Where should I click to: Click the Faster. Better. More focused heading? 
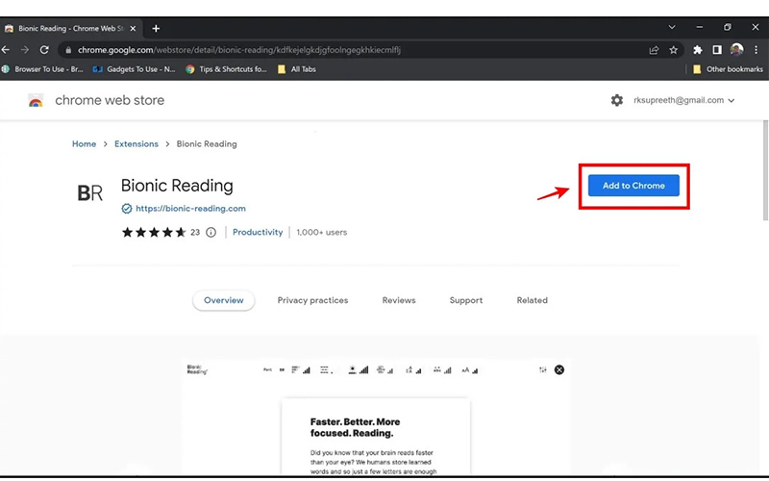355,427
